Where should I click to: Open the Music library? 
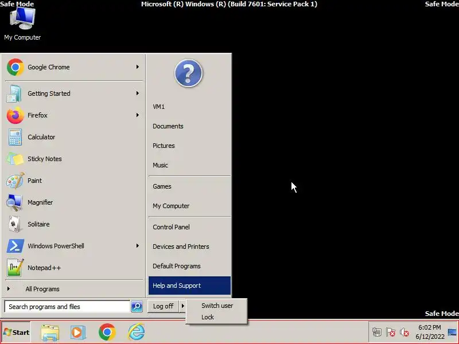coord(189,165)
